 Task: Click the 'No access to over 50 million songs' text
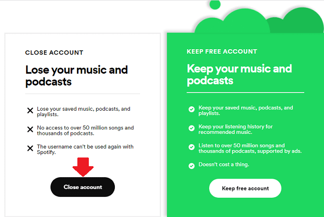pos(85,130)
